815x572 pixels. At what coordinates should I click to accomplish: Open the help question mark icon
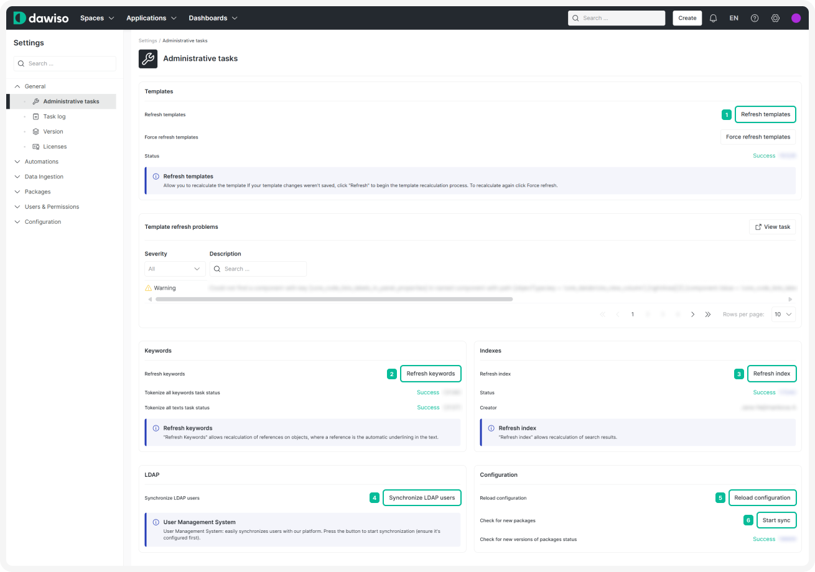(x=755, y=18)
